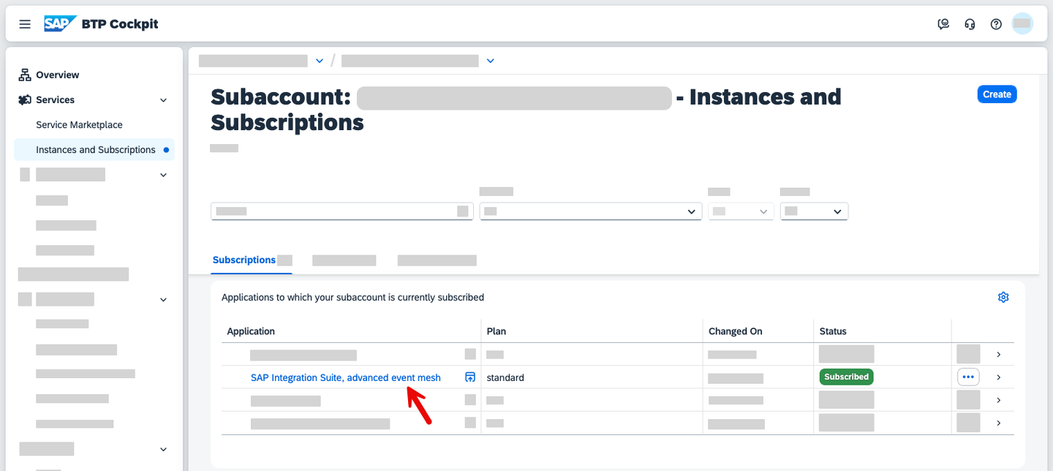The height and width of the screenshot is (471, 1053).
Task: Click the Subscribed status badge
Action: pos(846,377)
